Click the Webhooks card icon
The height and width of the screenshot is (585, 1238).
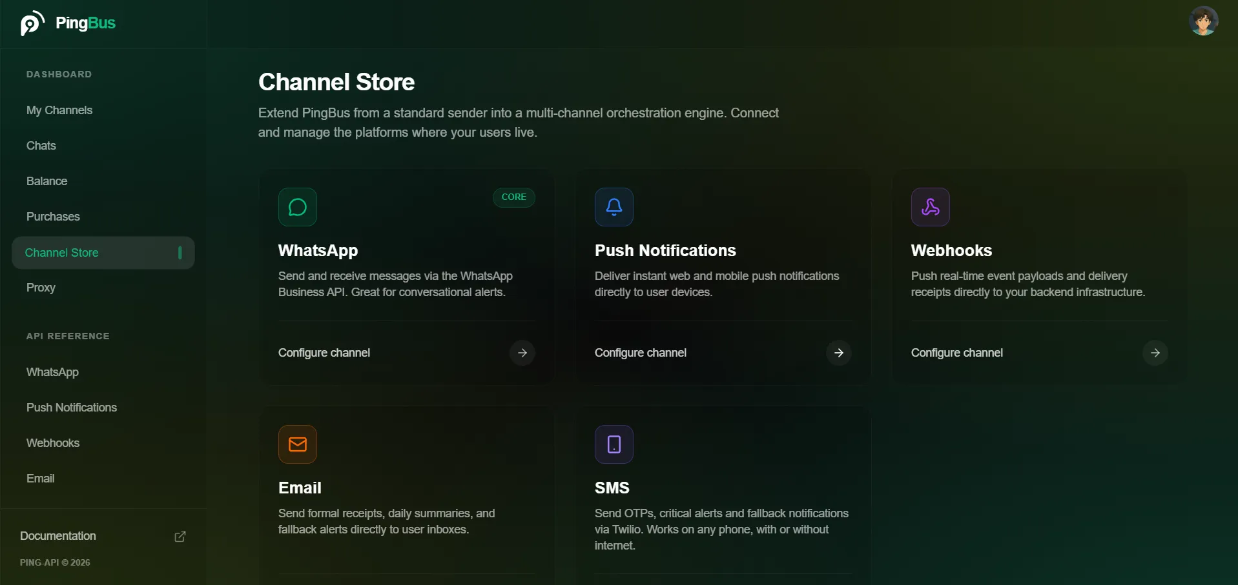point(931,207)
